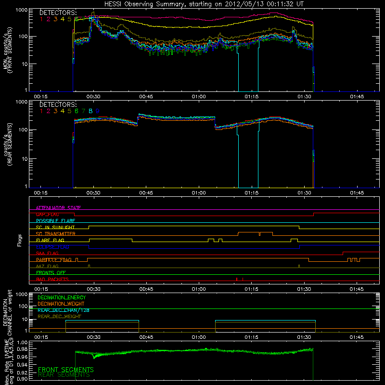Image resolution: width=385 pixels, height=385 pixels.
Task: Click the FRONTS_OFF flag label
Action: 51,273
